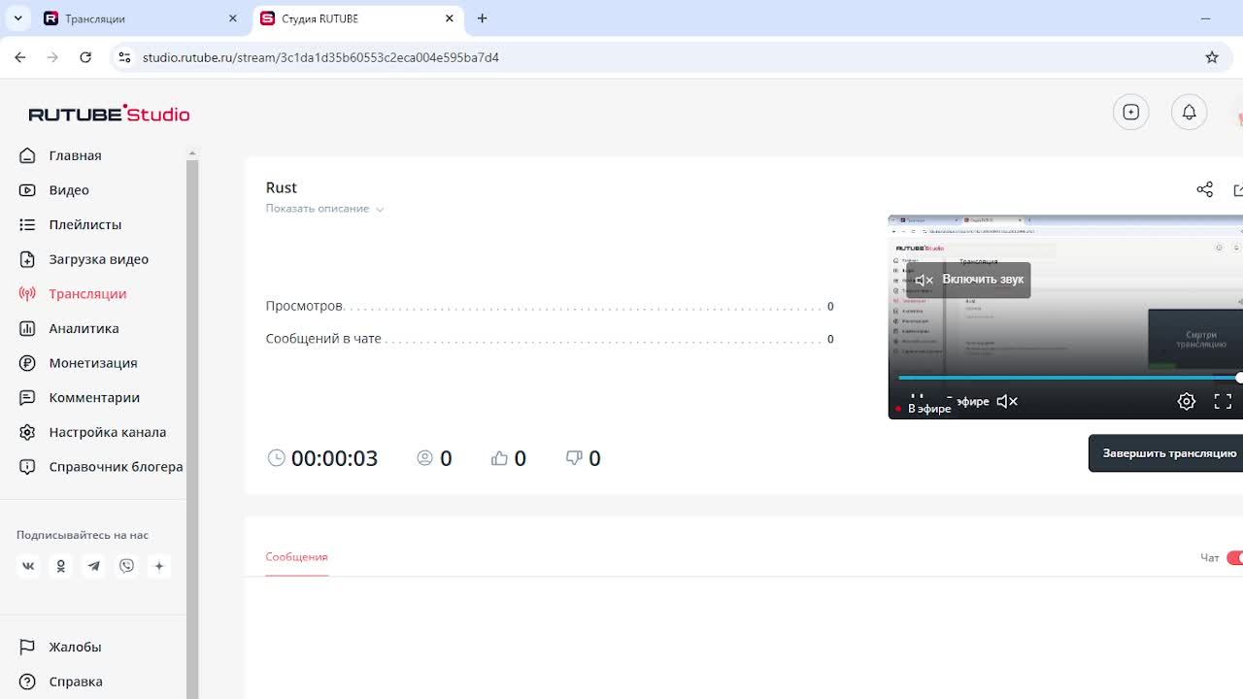Bookmark page with the star icon
Image resolution: width=1243 pixels, height=699 pixels.
click(x=1212, y=57)
